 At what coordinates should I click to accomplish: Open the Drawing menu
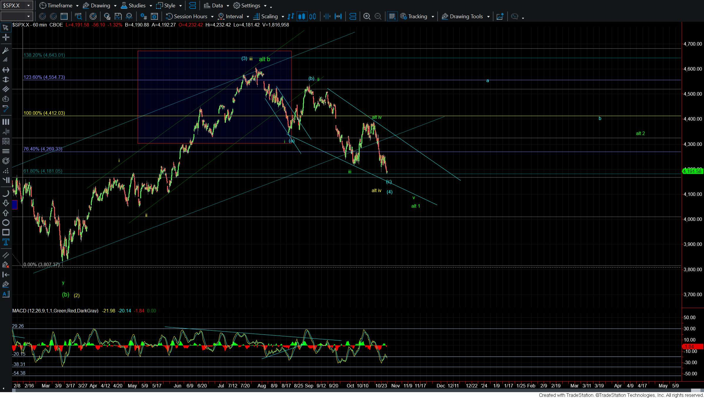[96, 6]
